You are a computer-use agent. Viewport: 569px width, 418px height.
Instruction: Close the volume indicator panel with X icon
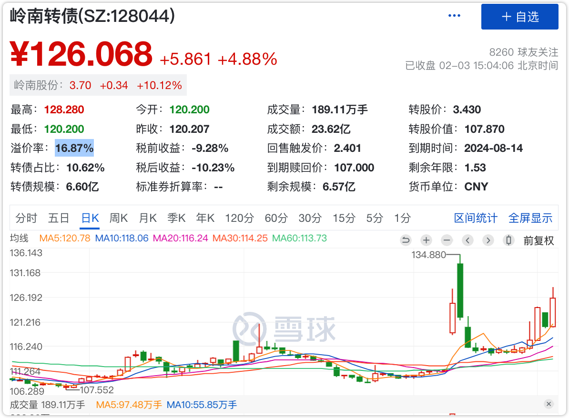[x=549, y=404]
